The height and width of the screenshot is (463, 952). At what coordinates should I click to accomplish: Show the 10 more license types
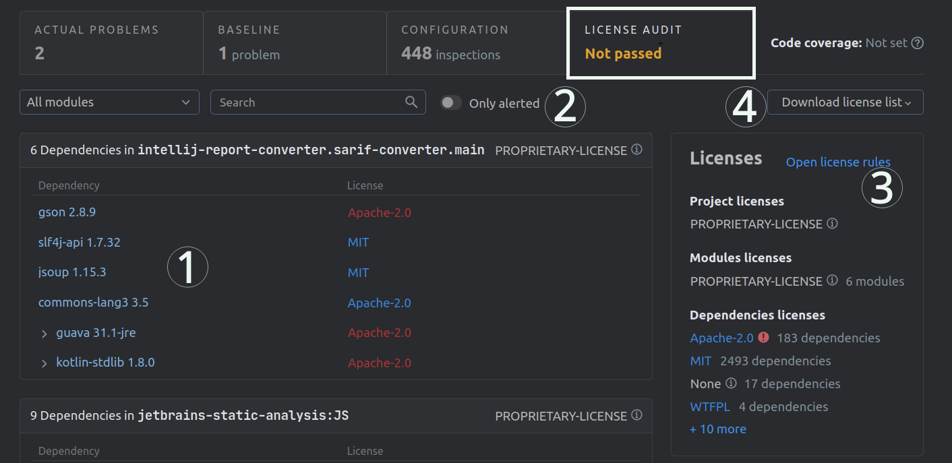[718, 429]
